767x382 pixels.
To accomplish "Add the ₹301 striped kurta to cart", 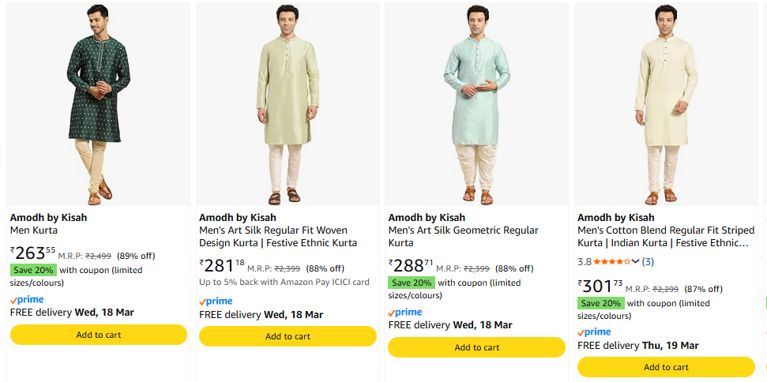I will click(x=666, y=367).
